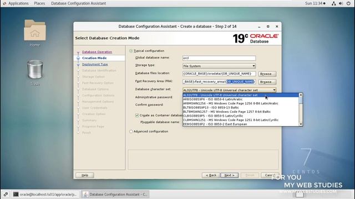Image resolution: width=355 pixels, height=199 pixels.
Task: Select the Typical configuration radio button
Action: 131,51
